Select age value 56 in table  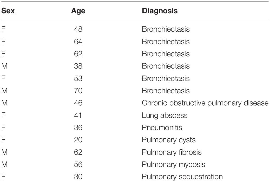78,164
